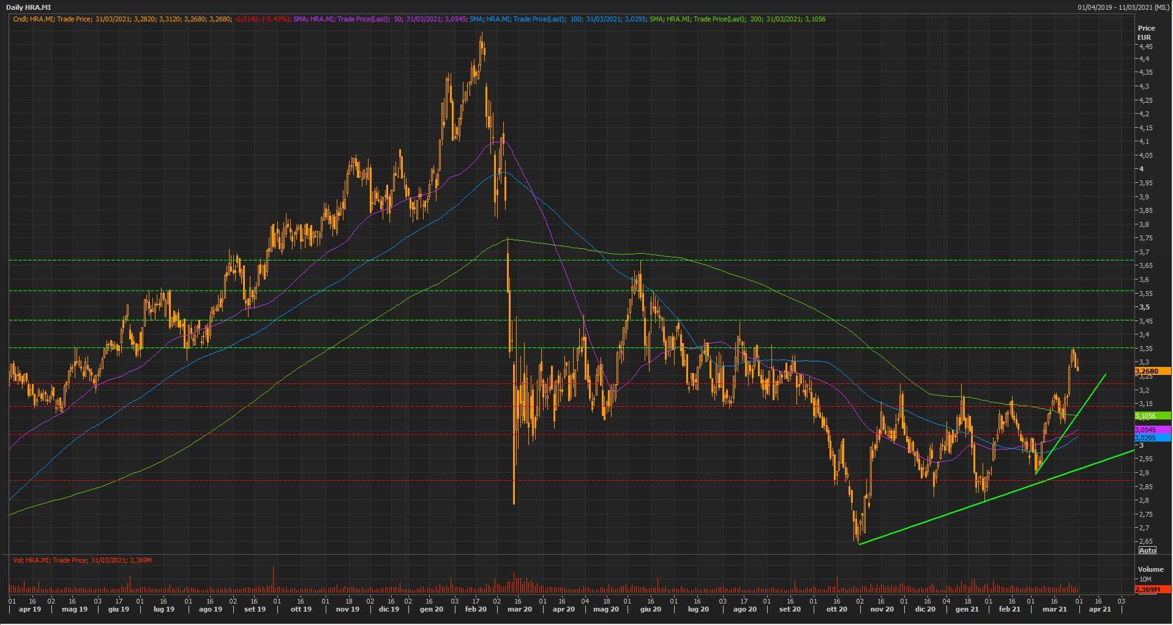Click the 4 level on price axis
This screenshot has width=1173, height=625.
pyautogui.click(x=1141, y=169)
